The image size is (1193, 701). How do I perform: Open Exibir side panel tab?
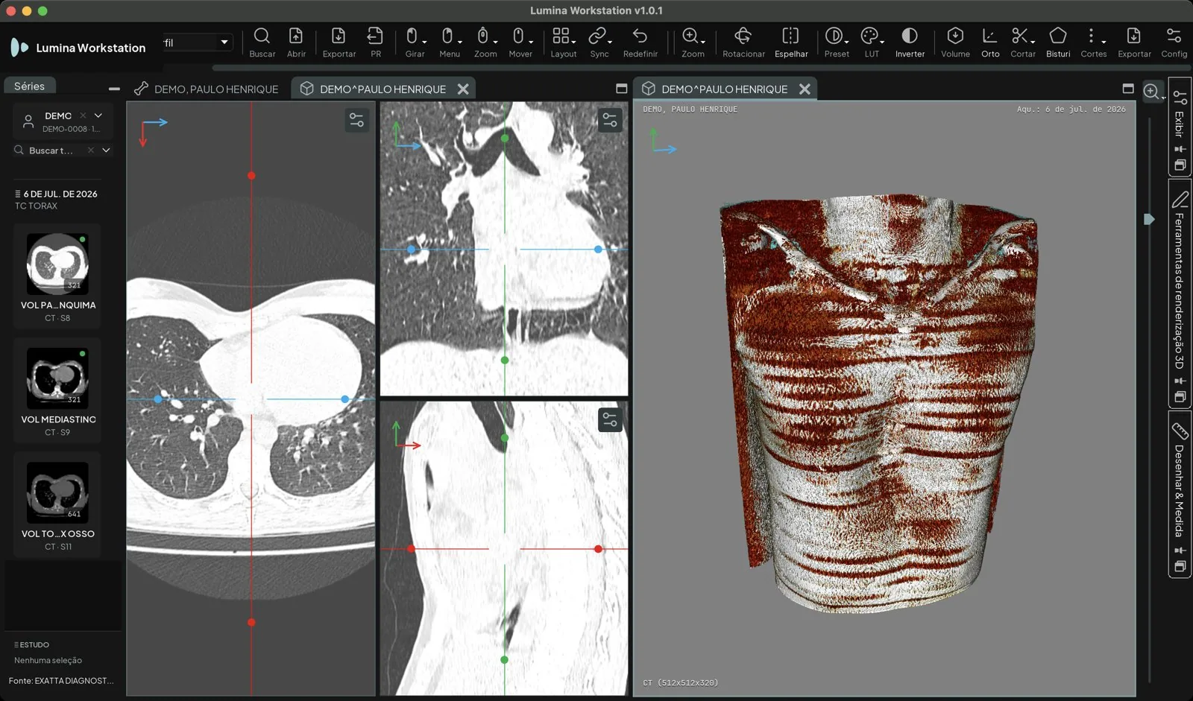tap(1179, 127)
